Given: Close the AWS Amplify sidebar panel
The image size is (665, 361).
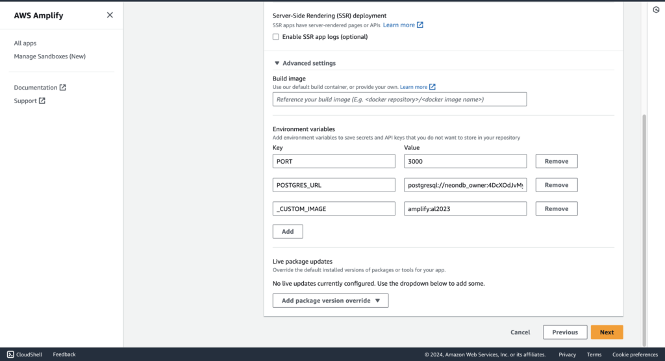Looking at the screenshot, I should (110, 16).
